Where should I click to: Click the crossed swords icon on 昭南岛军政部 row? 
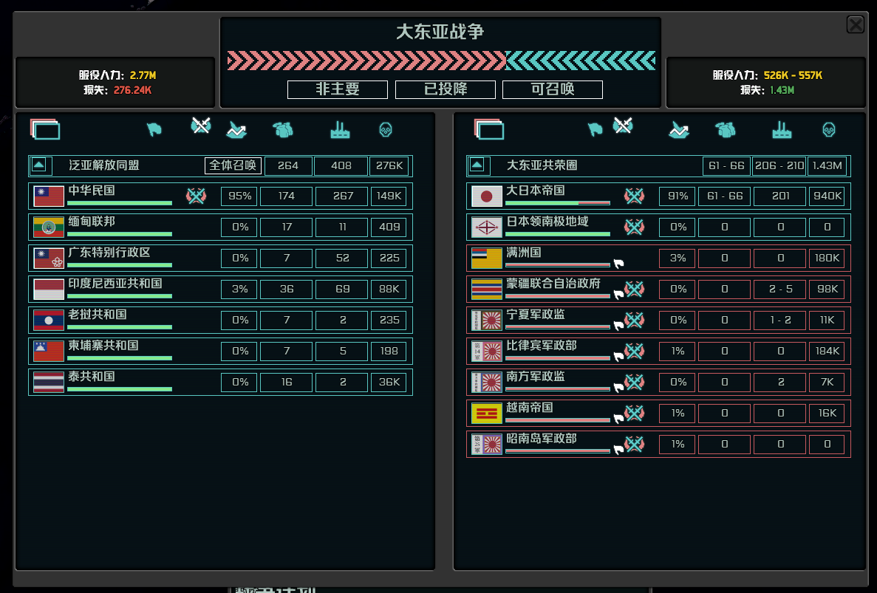[x=634, y=445]
